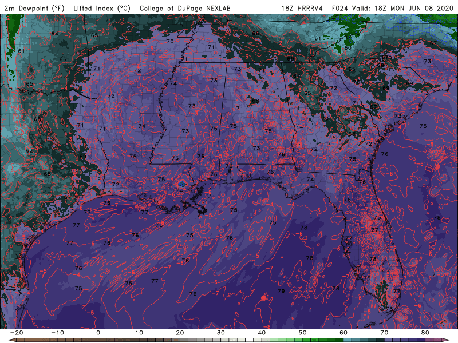
Task: Click the "F024" forecast hour text
Action: pos(340,9)
